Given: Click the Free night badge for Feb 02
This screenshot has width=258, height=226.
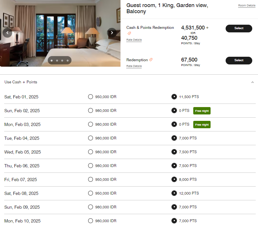Looking at the screenshot, I should [x=202, y=111].
